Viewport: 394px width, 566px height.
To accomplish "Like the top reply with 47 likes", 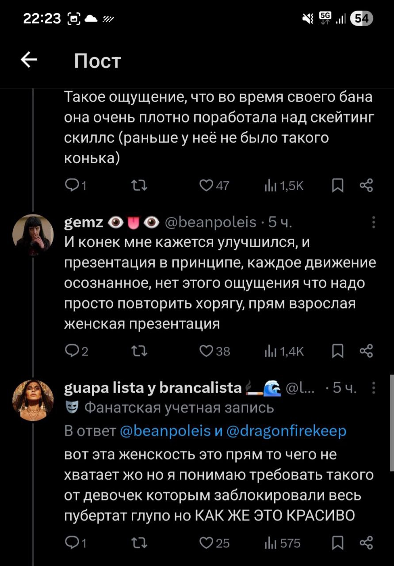I will 205,186.
